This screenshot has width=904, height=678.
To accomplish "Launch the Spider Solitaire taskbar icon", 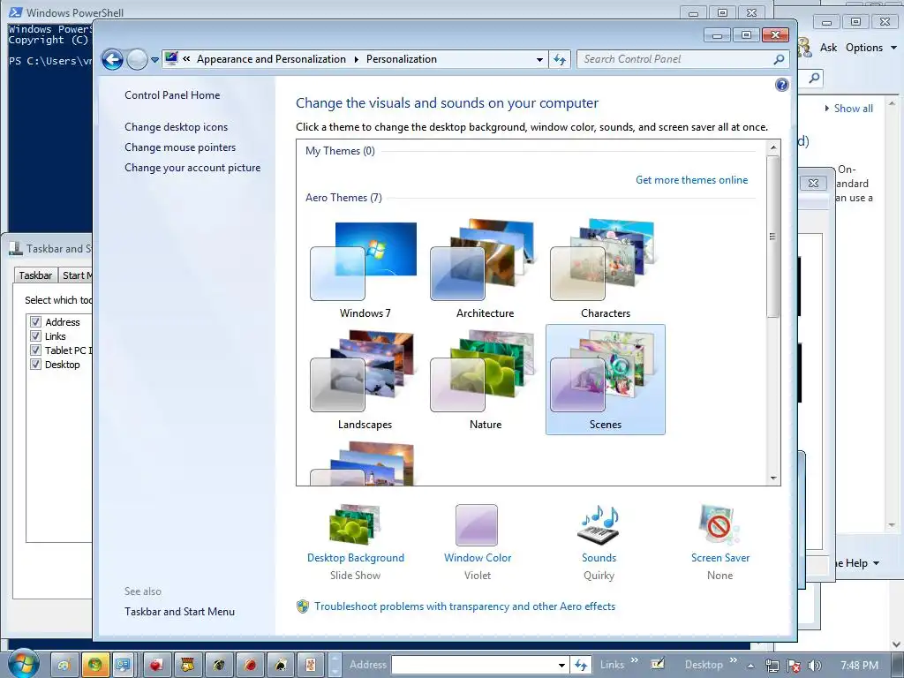I will click(219, 665).
